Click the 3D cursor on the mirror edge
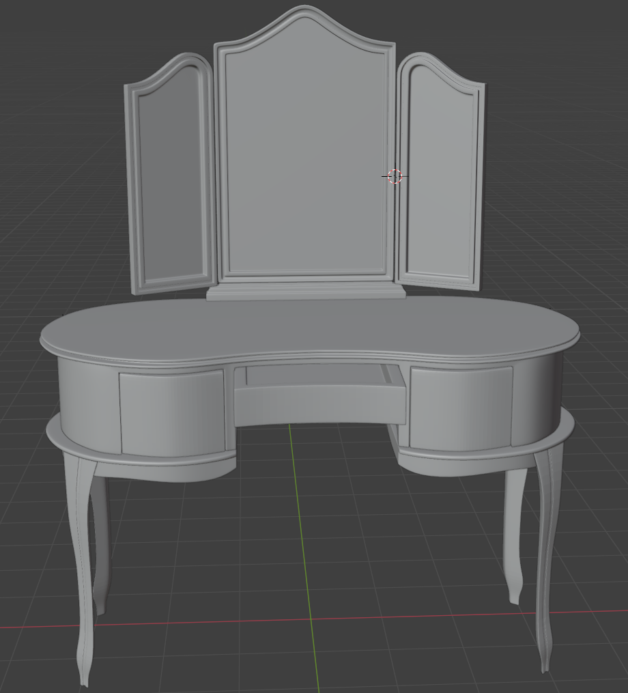 point(395,176)
